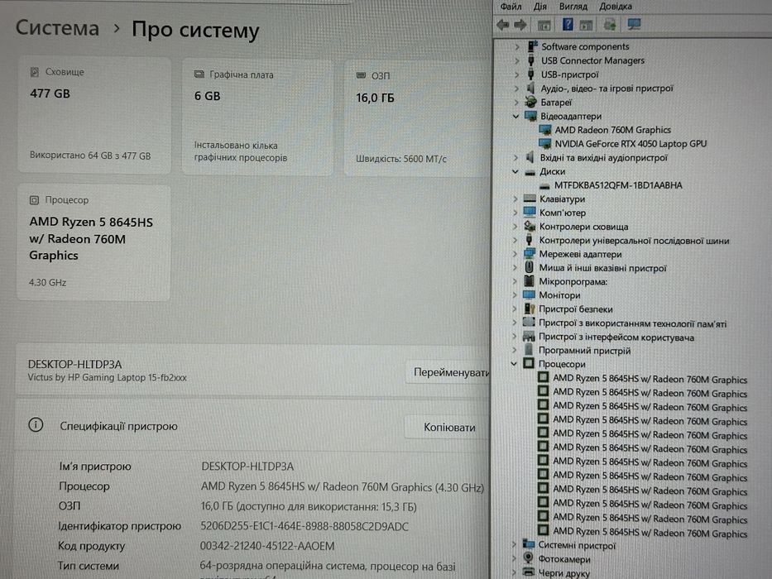Click the Пристрої безпеки key icon
The image size is (772, 579).
click(x=530, y=309)
